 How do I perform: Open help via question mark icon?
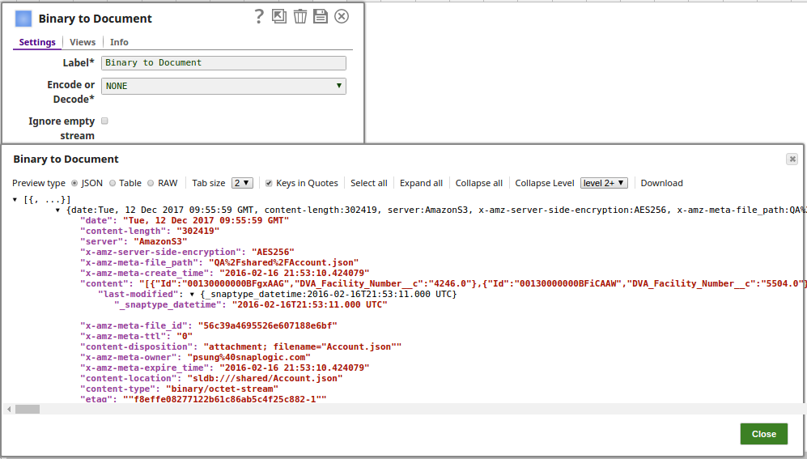point(259,17)
